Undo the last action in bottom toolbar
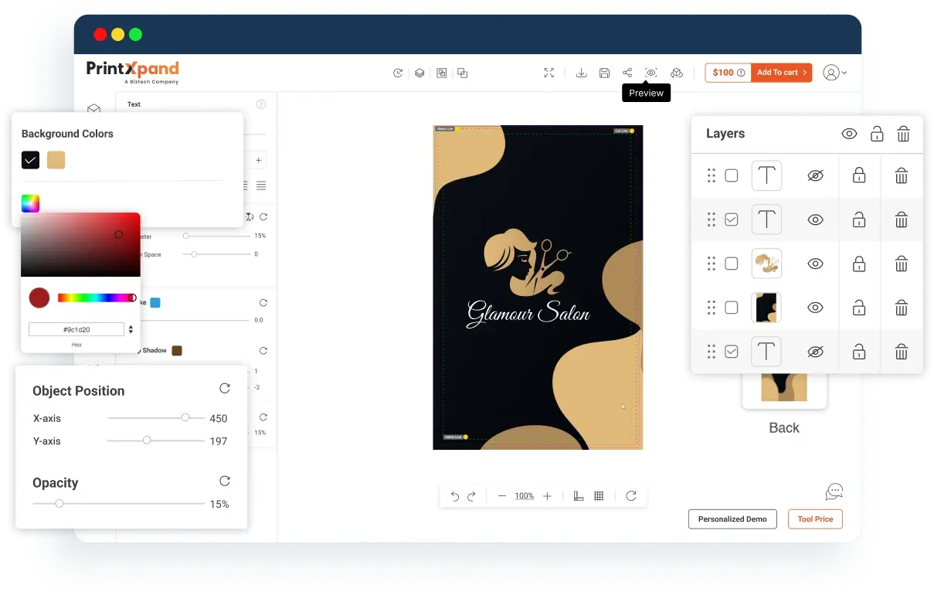The width and height of the screenshot is (934, 592). point(455,496)
